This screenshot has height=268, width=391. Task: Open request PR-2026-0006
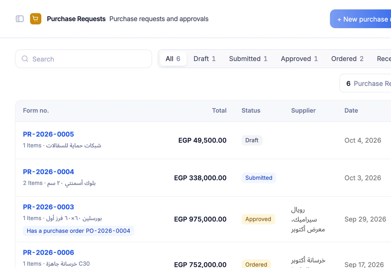(x=49, y=252)
